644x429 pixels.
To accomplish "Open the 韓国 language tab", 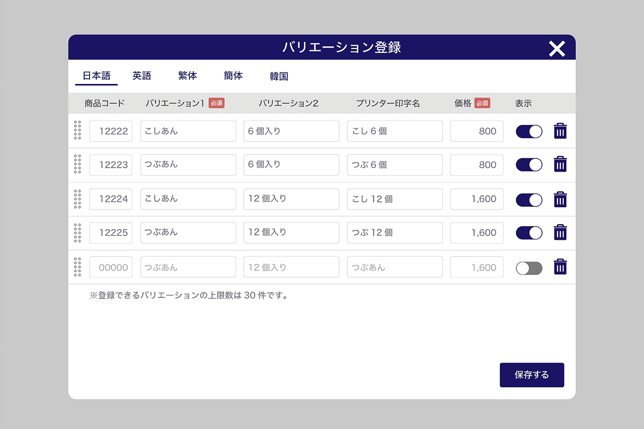I will tap(279, 76).
